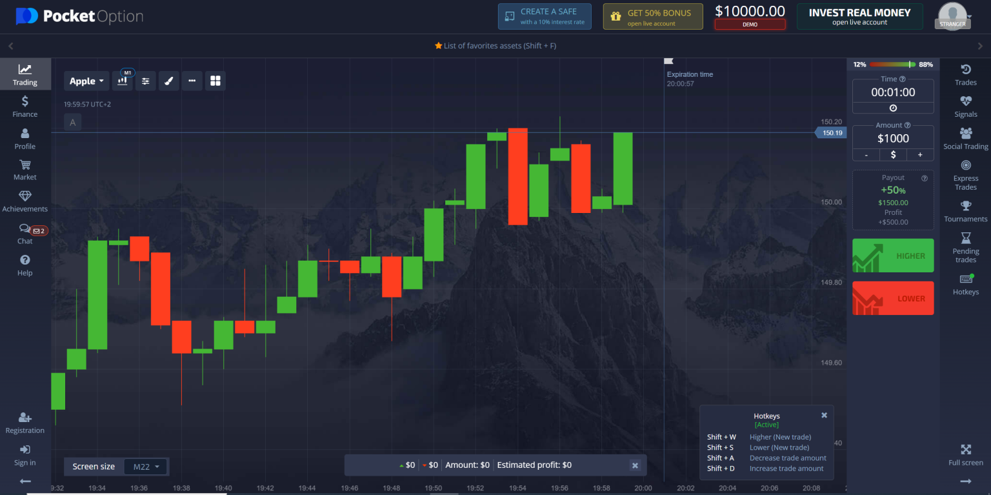Viewport: 991px width, 495px height.
Task: Select the candlestick chart type tool
Action: pos(122,81)
